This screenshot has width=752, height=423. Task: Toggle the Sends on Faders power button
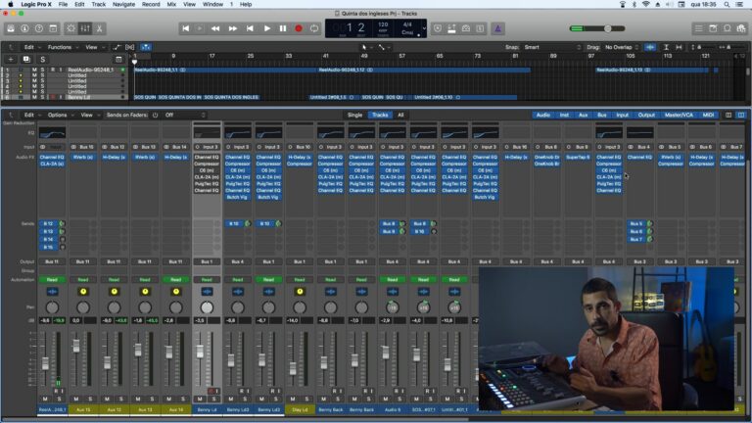point(155,116)
